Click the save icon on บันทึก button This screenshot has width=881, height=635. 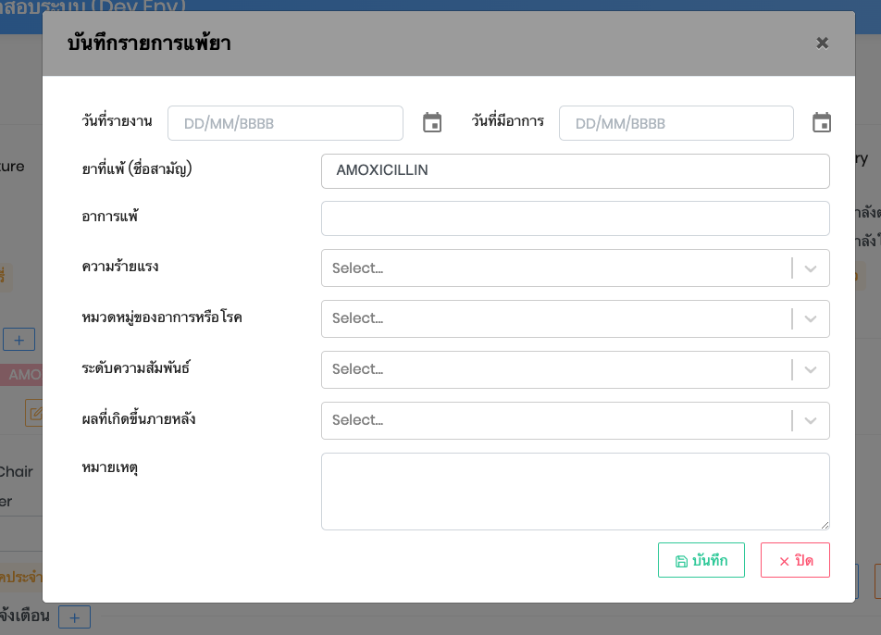coord(681,561)
